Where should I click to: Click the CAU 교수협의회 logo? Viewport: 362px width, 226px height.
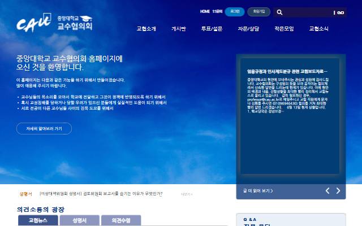pyautogui.click(x=54, y=23)
